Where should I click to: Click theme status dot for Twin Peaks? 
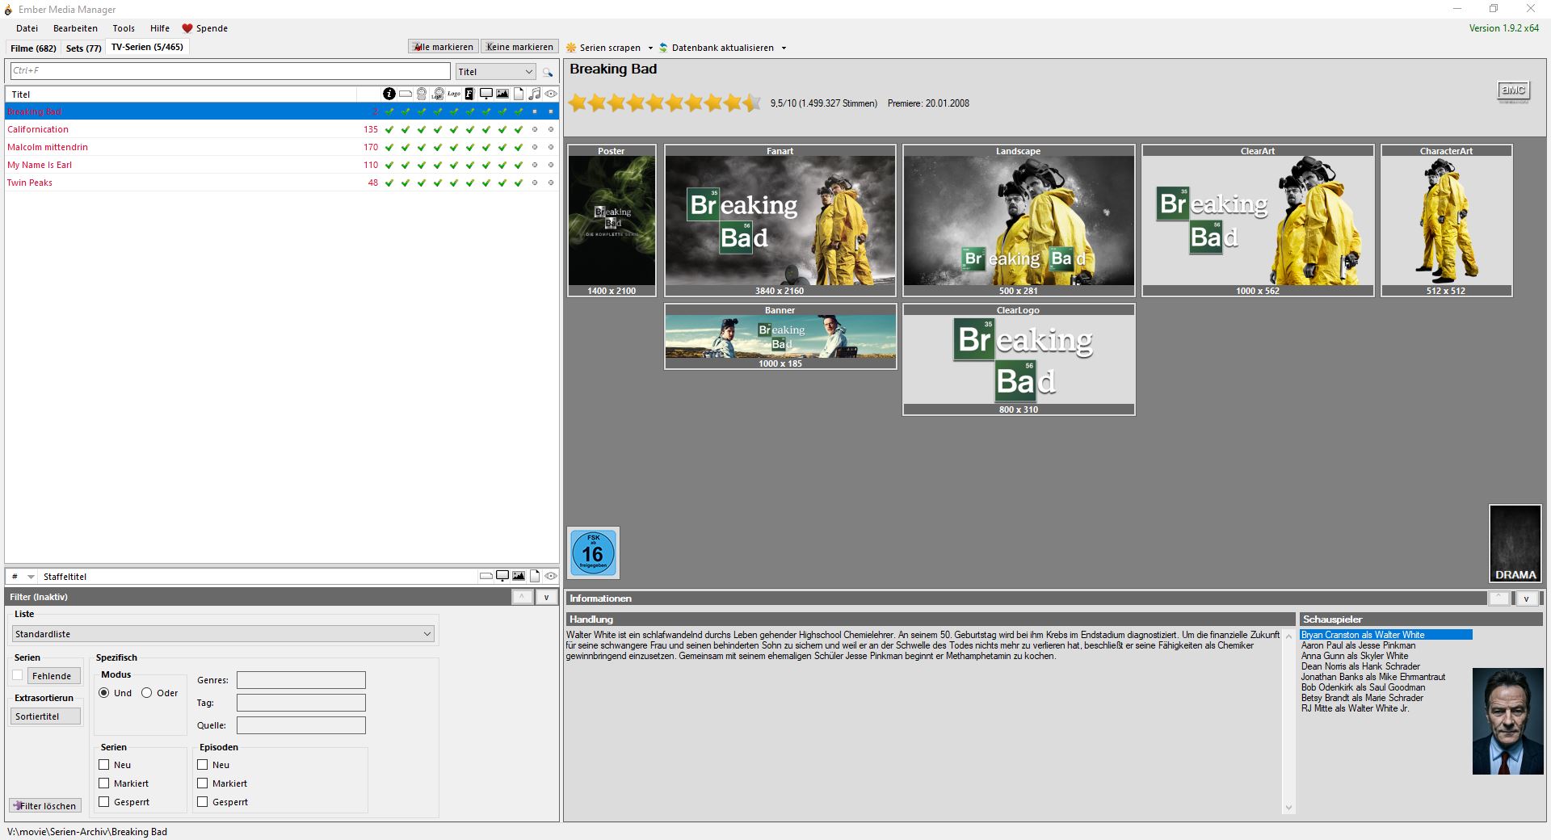click(x=535, y=183)
